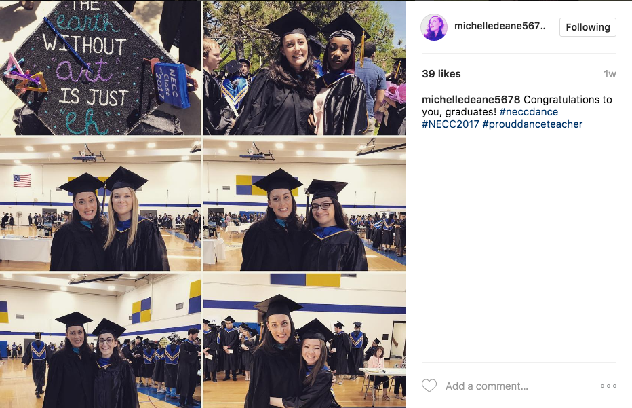Toggle the Following button

pyautogui.click(x=588, y=27)
